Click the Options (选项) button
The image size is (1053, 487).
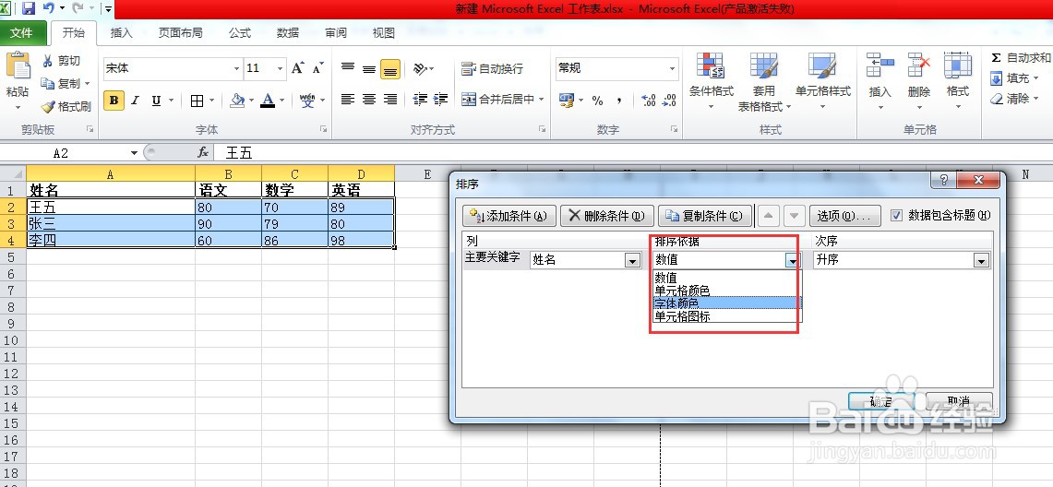tap(844, 216)
